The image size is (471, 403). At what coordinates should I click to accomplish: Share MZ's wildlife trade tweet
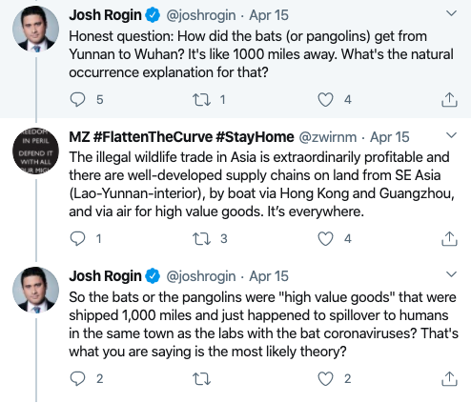point(449,238)
